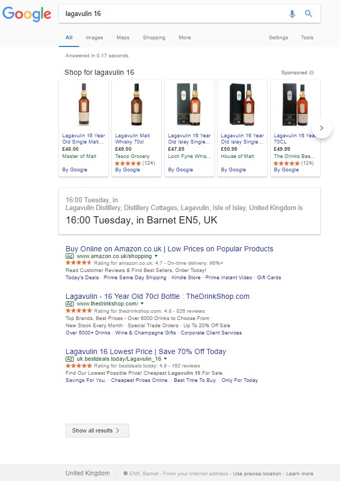Open the Lagavulin TheDrinkShop.com ad link
Screen dimensions: 340x481
(x=158, y=296)
